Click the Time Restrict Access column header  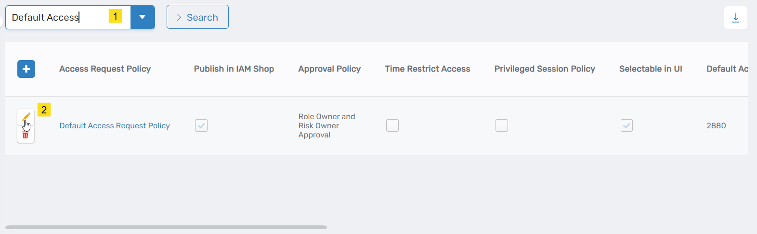(427, 69)
